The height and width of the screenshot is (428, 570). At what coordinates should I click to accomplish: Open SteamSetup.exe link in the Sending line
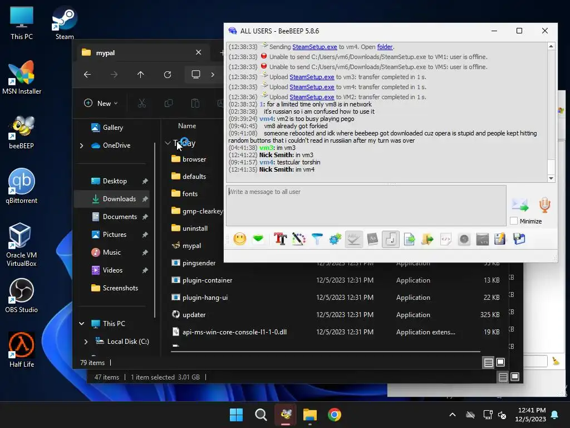[x=315, y=47]
